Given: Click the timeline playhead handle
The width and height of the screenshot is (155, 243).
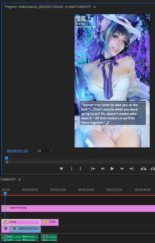Looking at the screenshot, I should point(5,193).
